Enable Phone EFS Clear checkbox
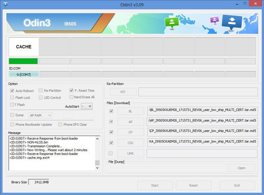This screenshot has height=195, width=264. (x=60, y=125)
